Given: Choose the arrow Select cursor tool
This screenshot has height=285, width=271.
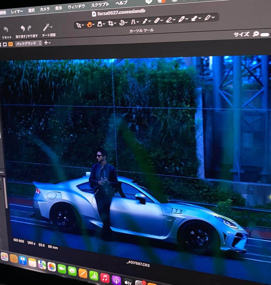Looking at the screenshot, I should (x=79, y=25).
